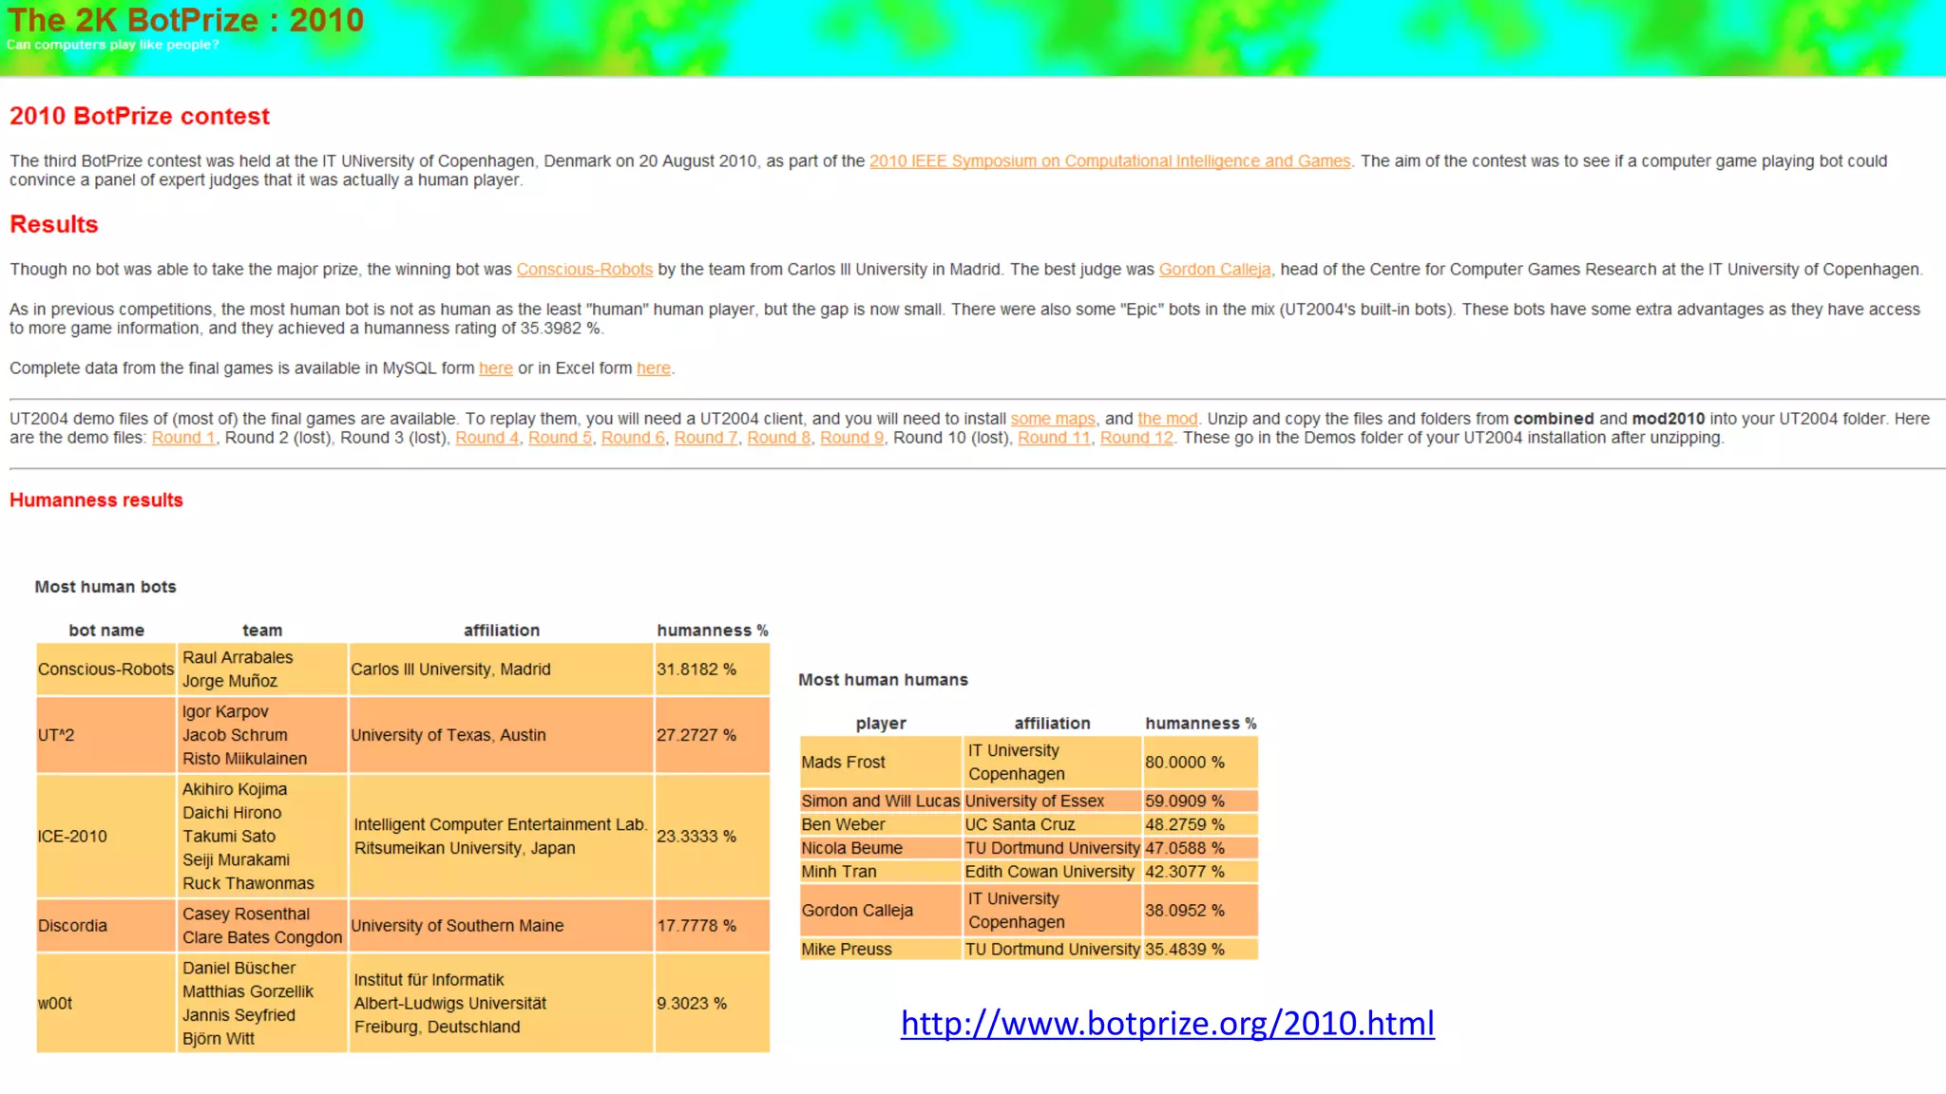Screen dimensions: 1946x1094
Task: Open Gordon Calleja's link in the Results paragraph
Action: point(1214,270)
